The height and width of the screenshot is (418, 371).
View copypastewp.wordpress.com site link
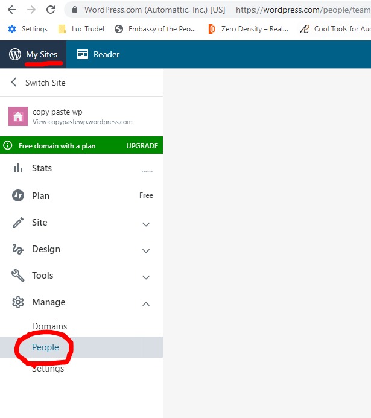click(83, 122)
